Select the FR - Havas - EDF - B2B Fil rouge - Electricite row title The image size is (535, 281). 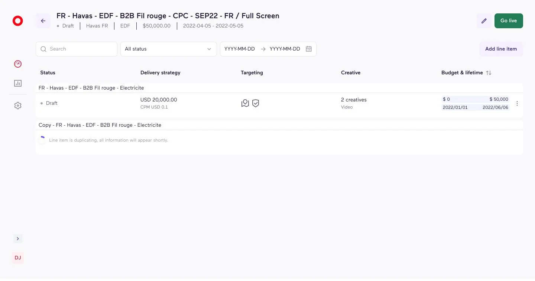[x=91, y=88]
